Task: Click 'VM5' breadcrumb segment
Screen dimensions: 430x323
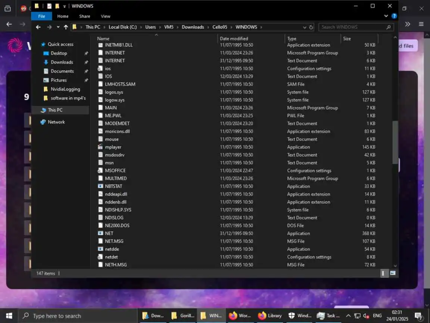Action: click(169, 27)
